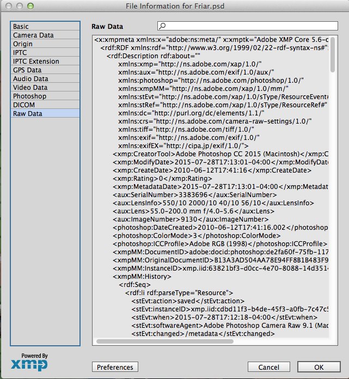Click the stEvt:when line
Viewport: 349px width, 379px height.
(224, 317)
